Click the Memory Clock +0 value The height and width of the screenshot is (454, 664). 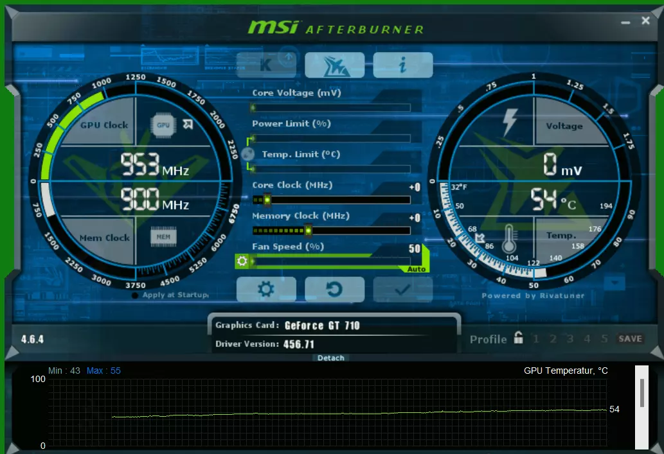pos(415,218)
